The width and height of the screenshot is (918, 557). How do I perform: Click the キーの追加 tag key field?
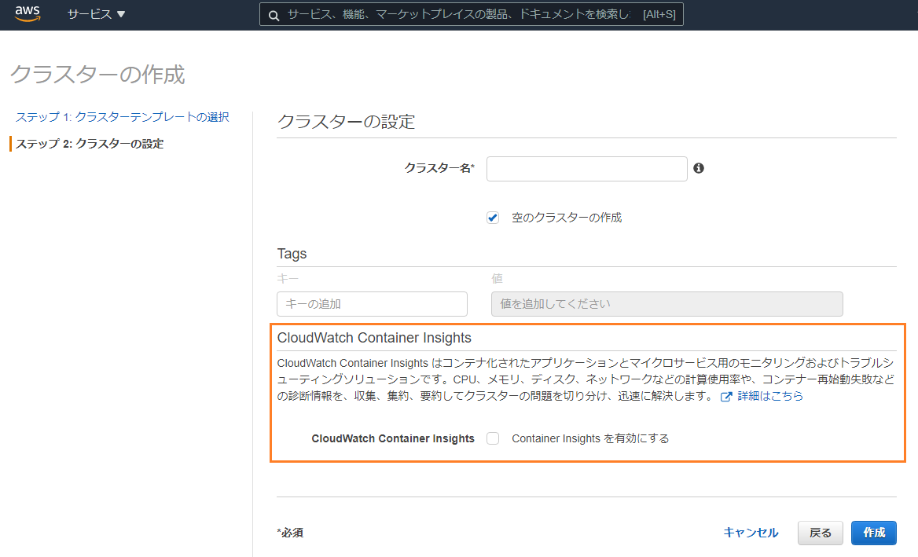point(372,304)
